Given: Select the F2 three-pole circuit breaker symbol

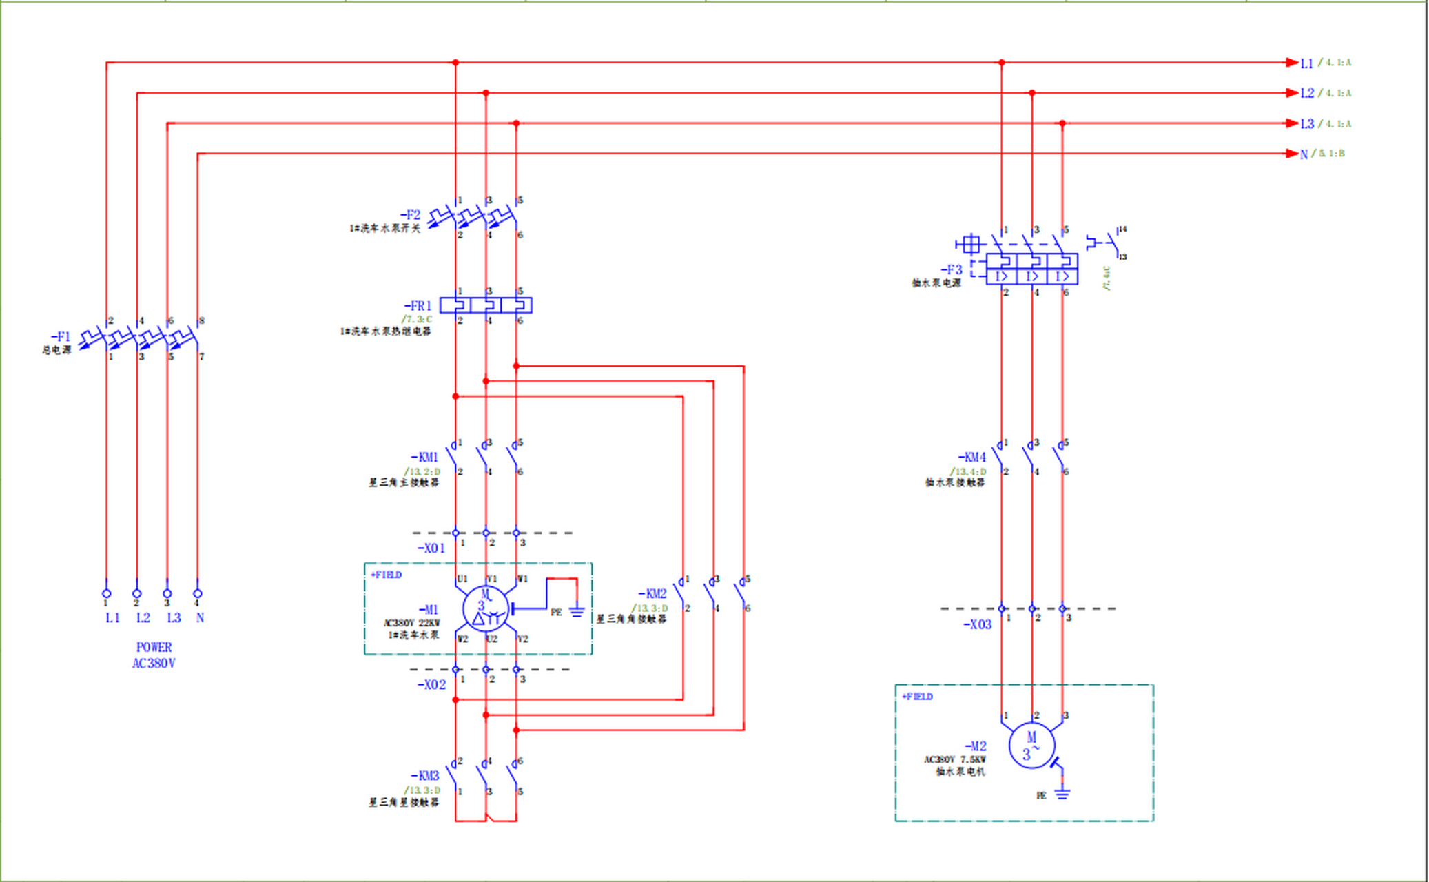Looking at the screenshot, I should coord(473,216).
